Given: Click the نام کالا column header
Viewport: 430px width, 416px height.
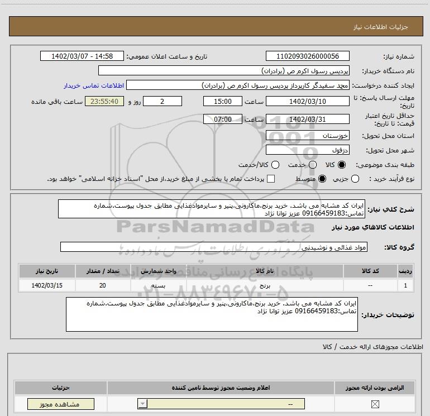Looking at the screenshot, I should [265, 271].
